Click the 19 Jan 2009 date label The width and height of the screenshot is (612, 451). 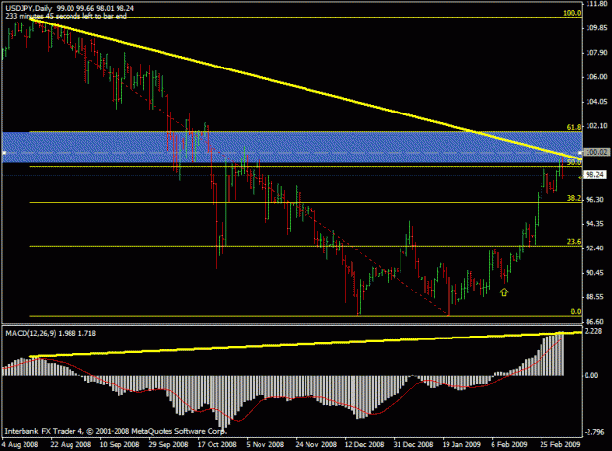coord(461,444)
